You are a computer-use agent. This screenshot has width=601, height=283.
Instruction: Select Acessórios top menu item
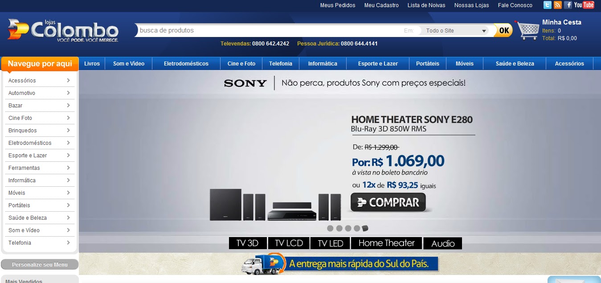(x=569, y=64)
